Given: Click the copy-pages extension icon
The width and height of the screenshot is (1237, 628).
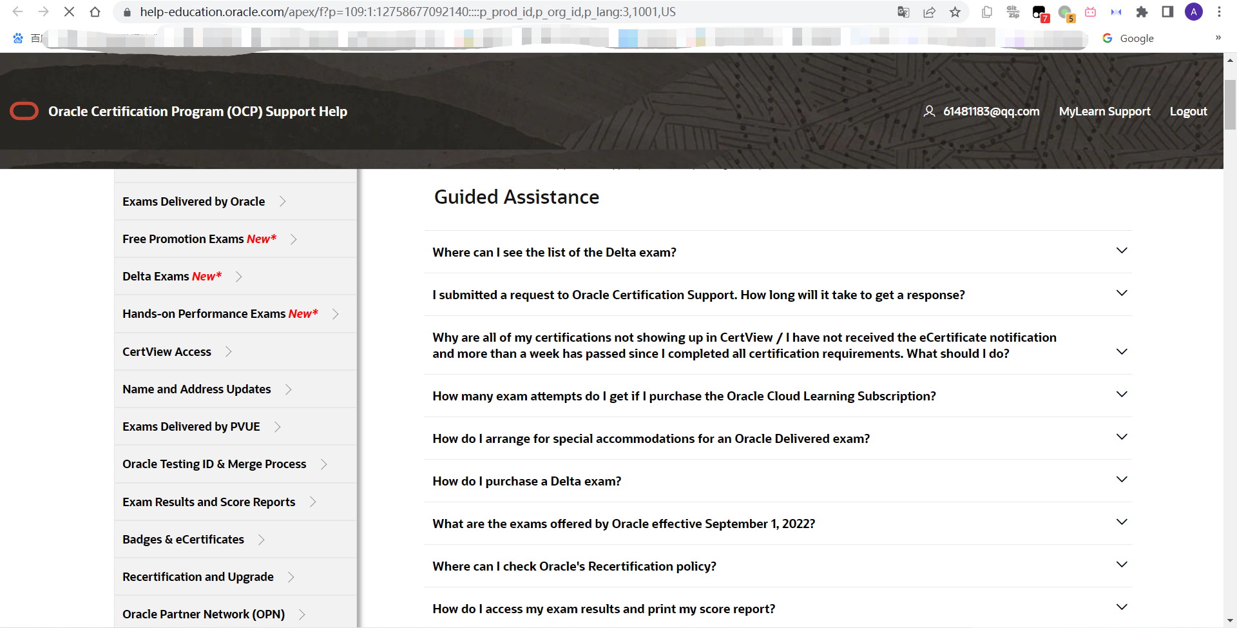Looking at the screenshot, I should 987,12.
